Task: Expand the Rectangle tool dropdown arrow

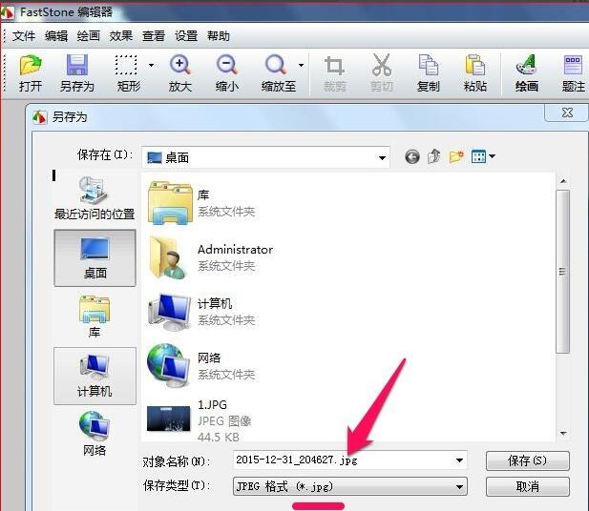Action: (152, 65)
